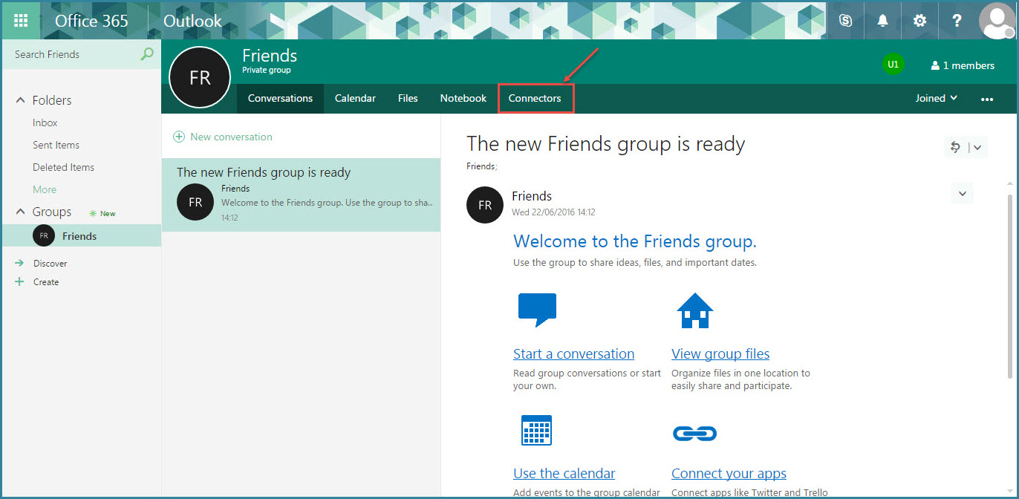
Task: Click the Outlook app title
Action: (x=192, y=21)
